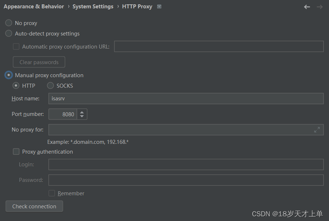Enable Proxy authentication checkbox
The image size is (329, 221).
(16, 151)
